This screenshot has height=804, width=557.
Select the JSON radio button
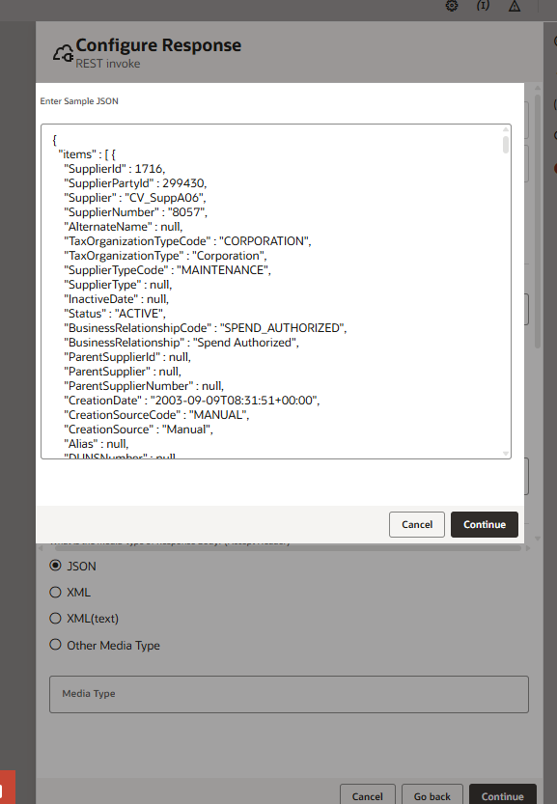[x=55, y=566]
